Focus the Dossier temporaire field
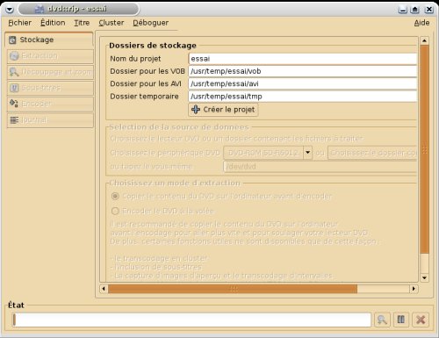 [303, 97]
